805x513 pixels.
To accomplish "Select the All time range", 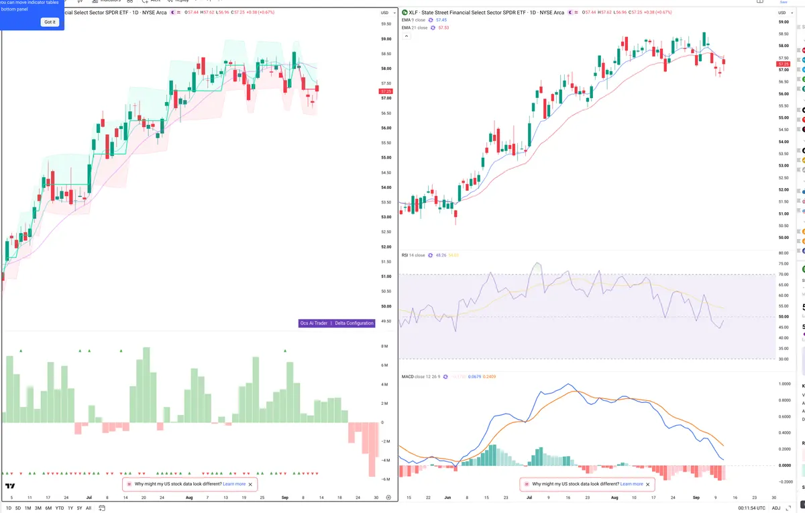I will point(89,508).
